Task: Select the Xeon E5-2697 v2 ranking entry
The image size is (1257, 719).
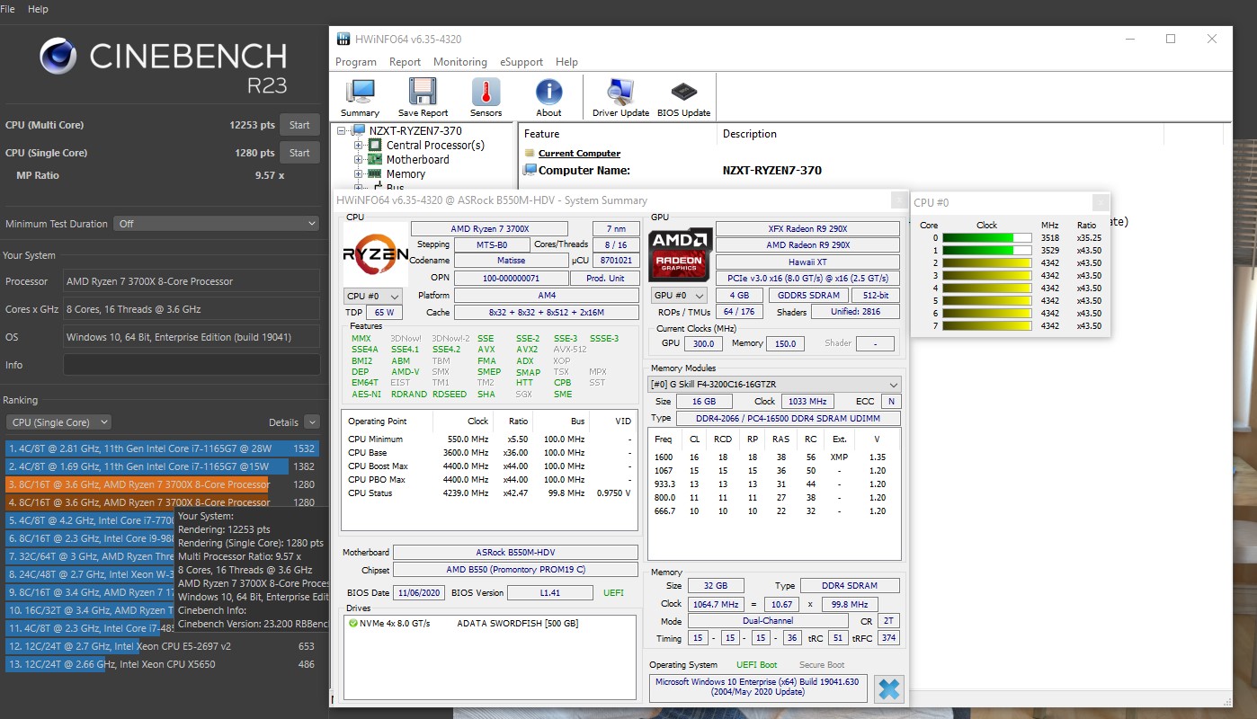Action: [x=162, y=646]
